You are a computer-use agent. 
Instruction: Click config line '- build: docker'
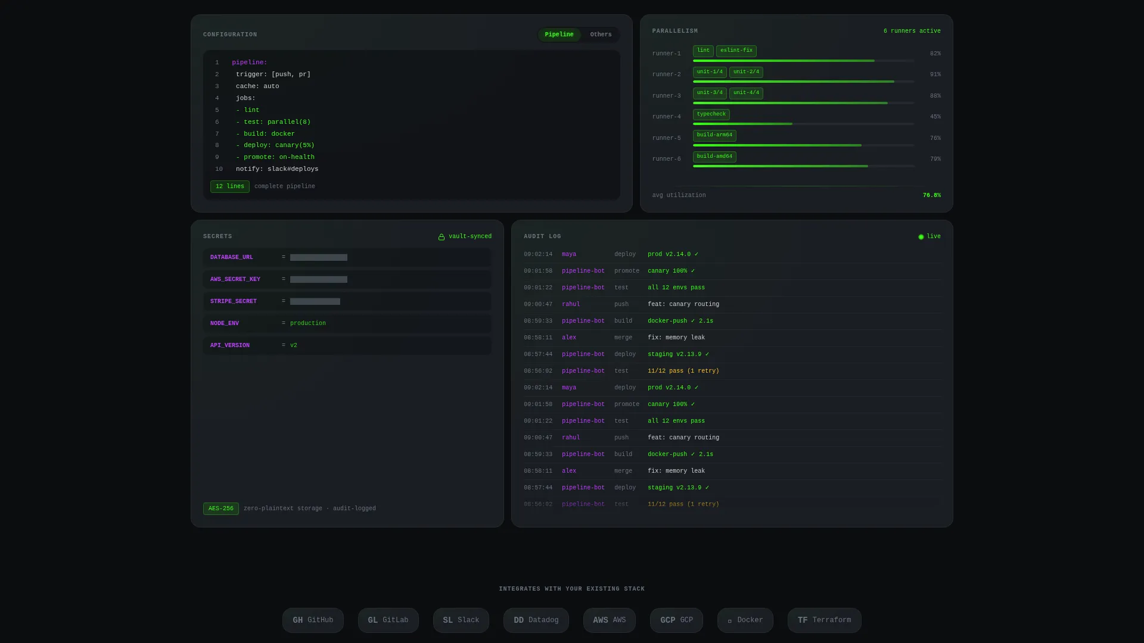click(265, 134)
